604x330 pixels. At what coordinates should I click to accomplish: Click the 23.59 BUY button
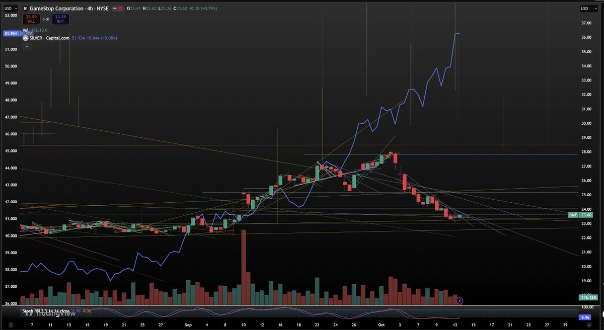point(61,20)
